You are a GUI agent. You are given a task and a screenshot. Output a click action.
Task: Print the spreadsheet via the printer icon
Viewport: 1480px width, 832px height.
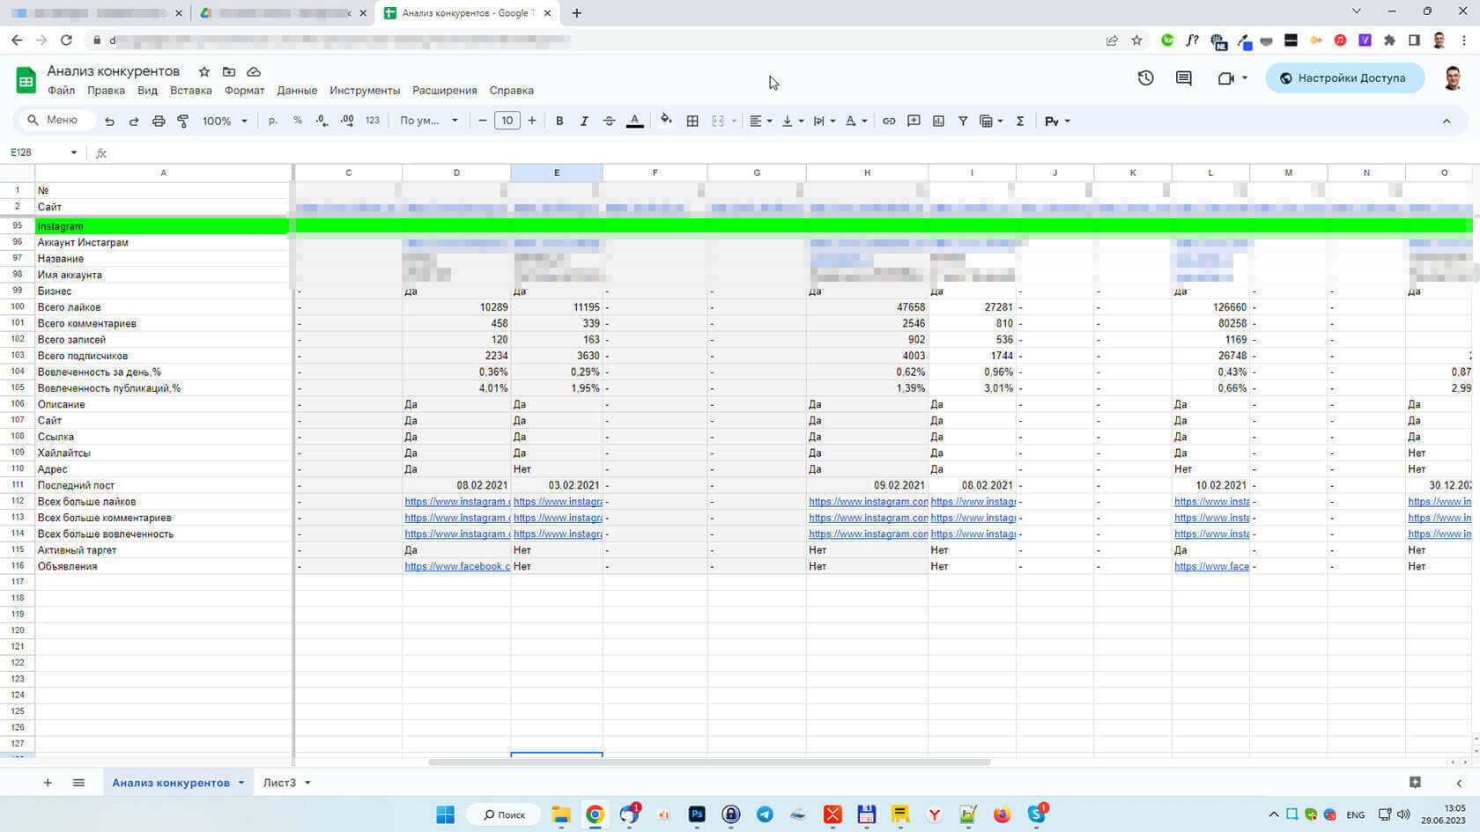pos(159,121)
